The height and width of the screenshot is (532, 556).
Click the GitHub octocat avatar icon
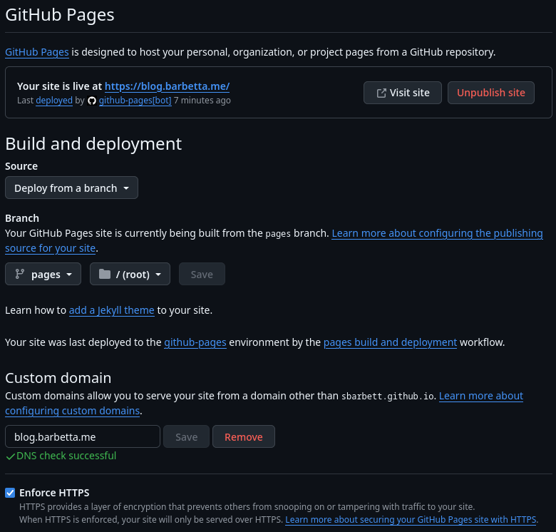pos(92,101)
